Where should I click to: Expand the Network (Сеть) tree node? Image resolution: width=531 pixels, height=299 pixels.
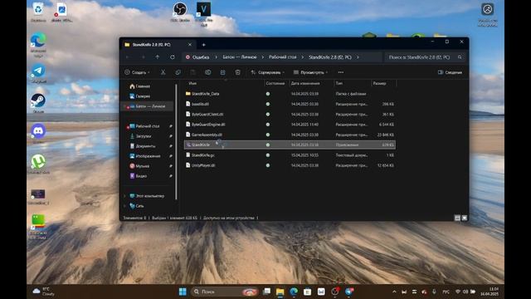pos(125,206)
